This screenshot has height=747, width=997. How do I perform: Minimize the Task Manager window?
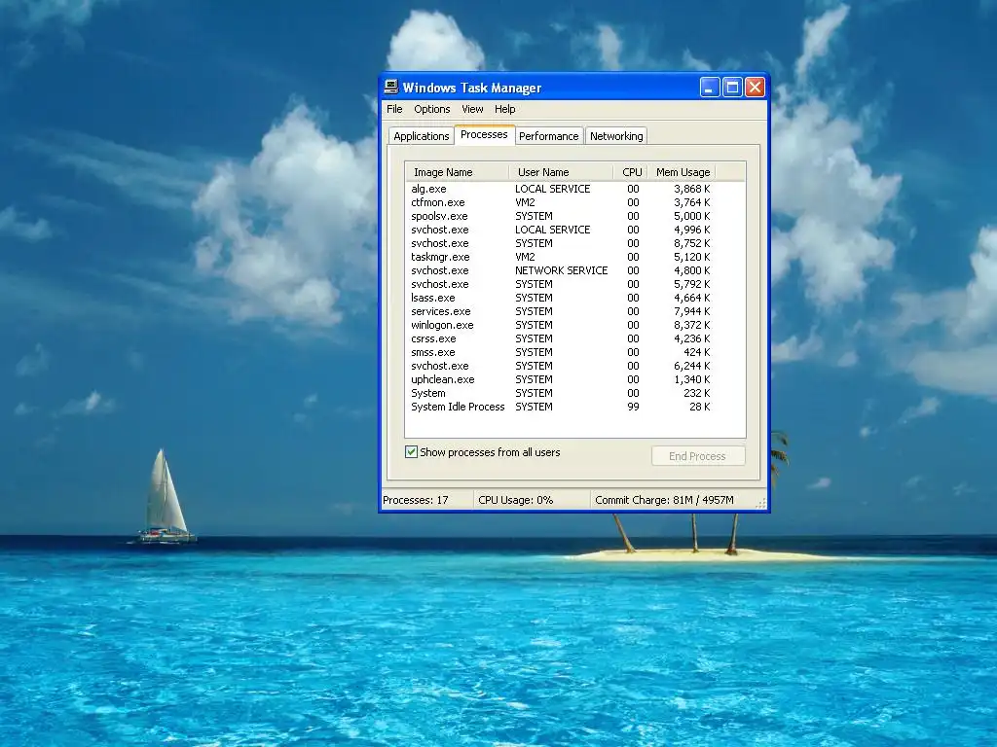coord(710,87)
